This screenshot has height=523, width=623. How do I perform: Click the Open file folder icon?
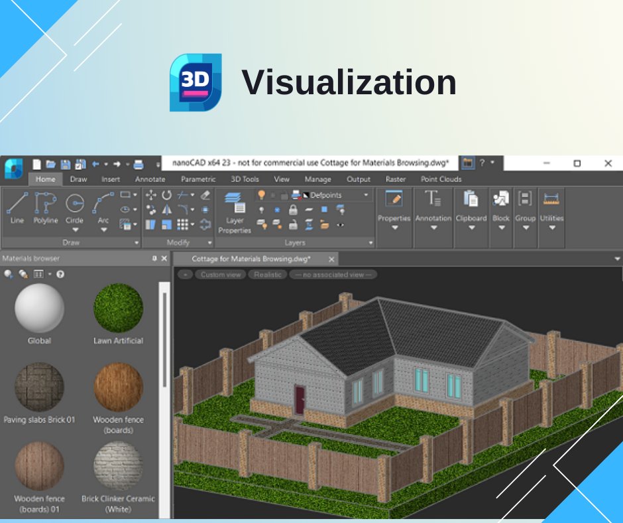pyautogui.click(x=51, y=164)
